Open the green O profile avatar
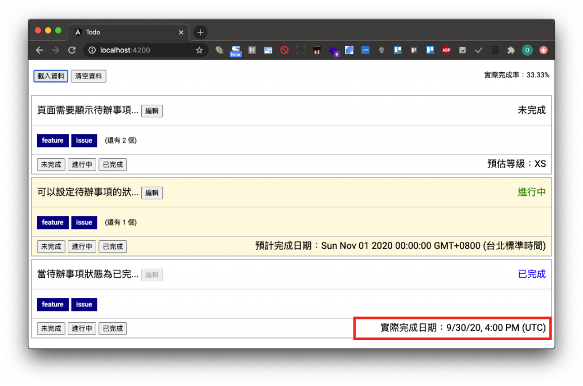Image resolution: width=583 pixels, height=386 pixels. (x=527, y=50)
